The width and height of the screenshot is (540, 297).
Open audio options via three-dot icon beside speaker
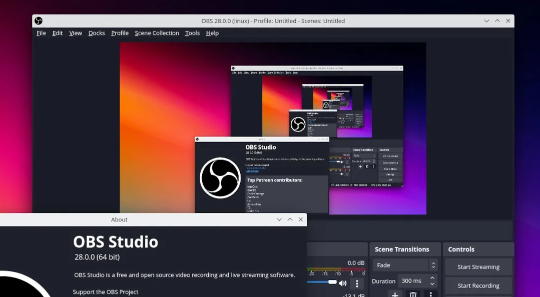pos(357,283)
